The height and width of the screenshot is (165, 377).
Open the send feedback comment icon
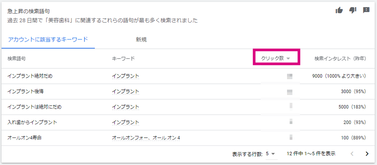[x=366, y=10]
